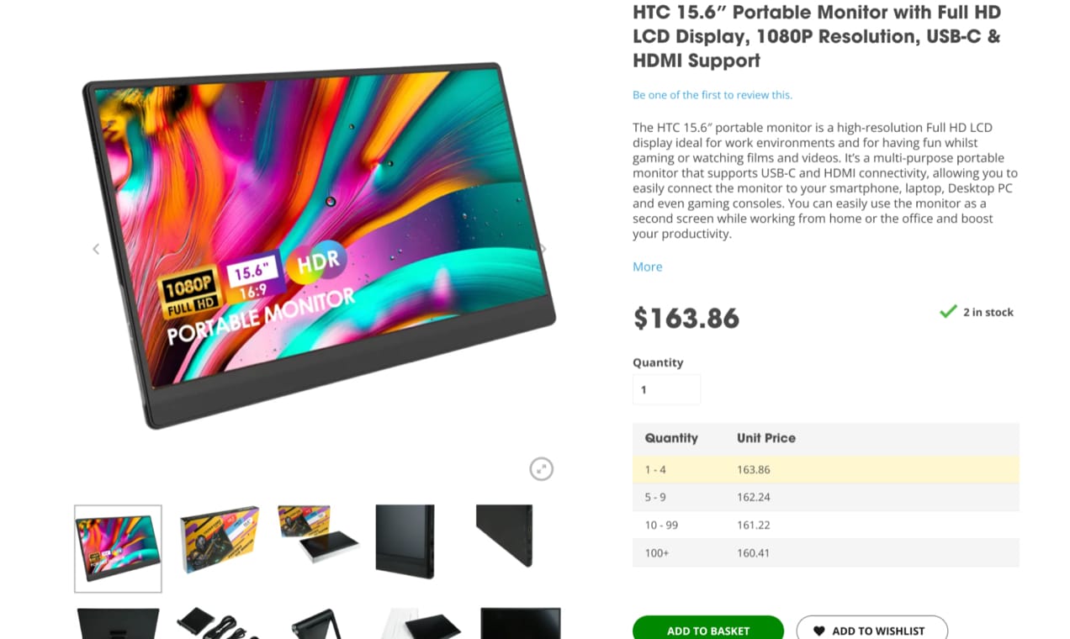Select the 5 - 9 quantity price row
The width and height of the screenshot is (1070, 639).
tap(825, 497)
